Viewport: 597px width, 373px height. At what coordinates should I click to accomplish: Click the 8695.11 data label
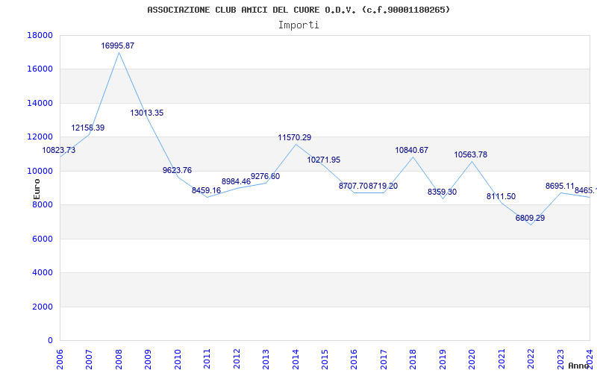tap(560, 186)
